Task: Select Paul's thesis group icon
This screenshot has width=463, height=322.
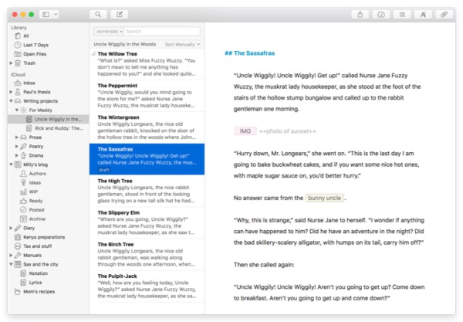Action: click(x=18, y=92)
